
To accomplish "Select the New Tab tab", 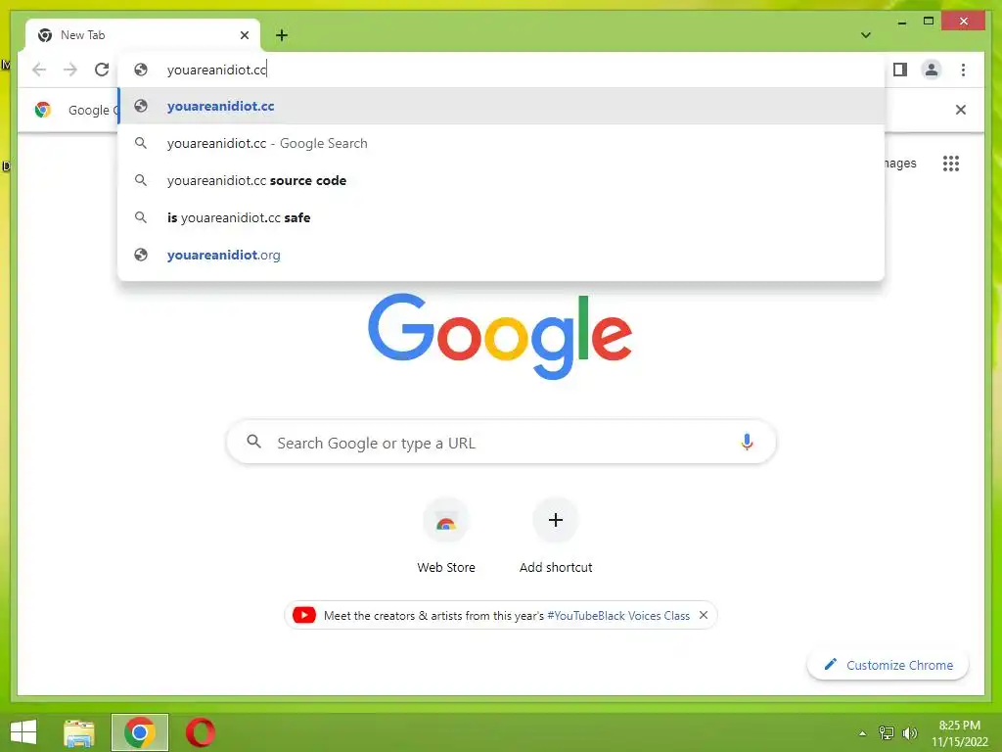I will point(143,35).
